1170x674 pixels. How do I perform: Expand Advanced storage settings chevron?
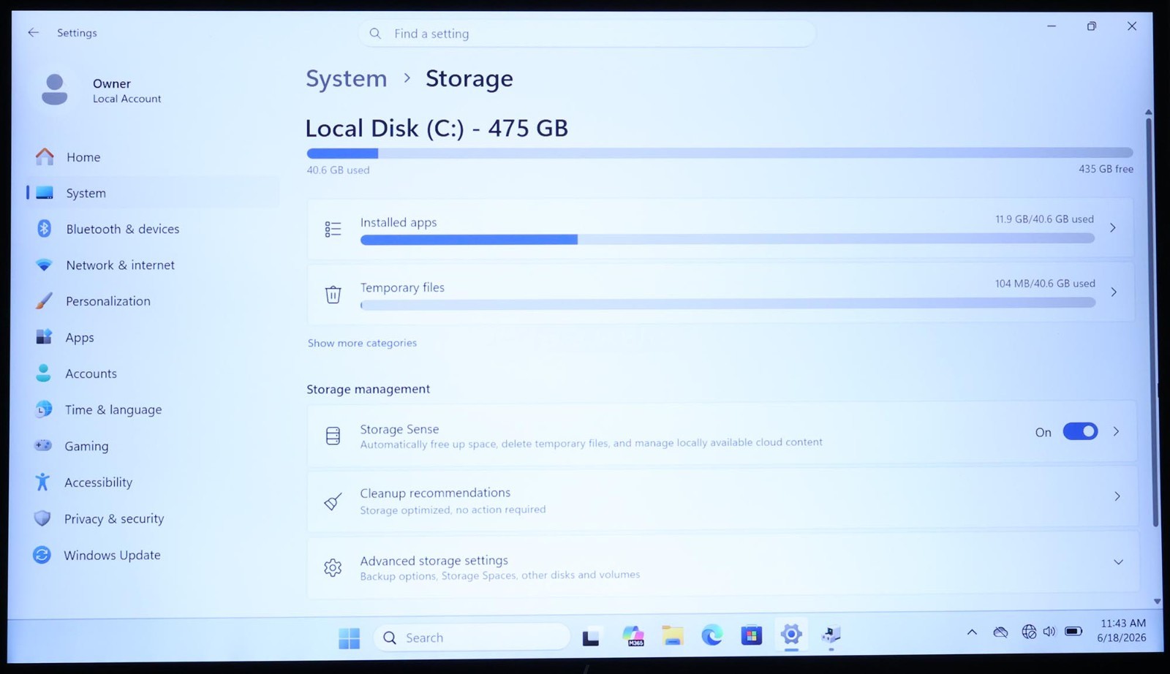[x=1118, y=562]
